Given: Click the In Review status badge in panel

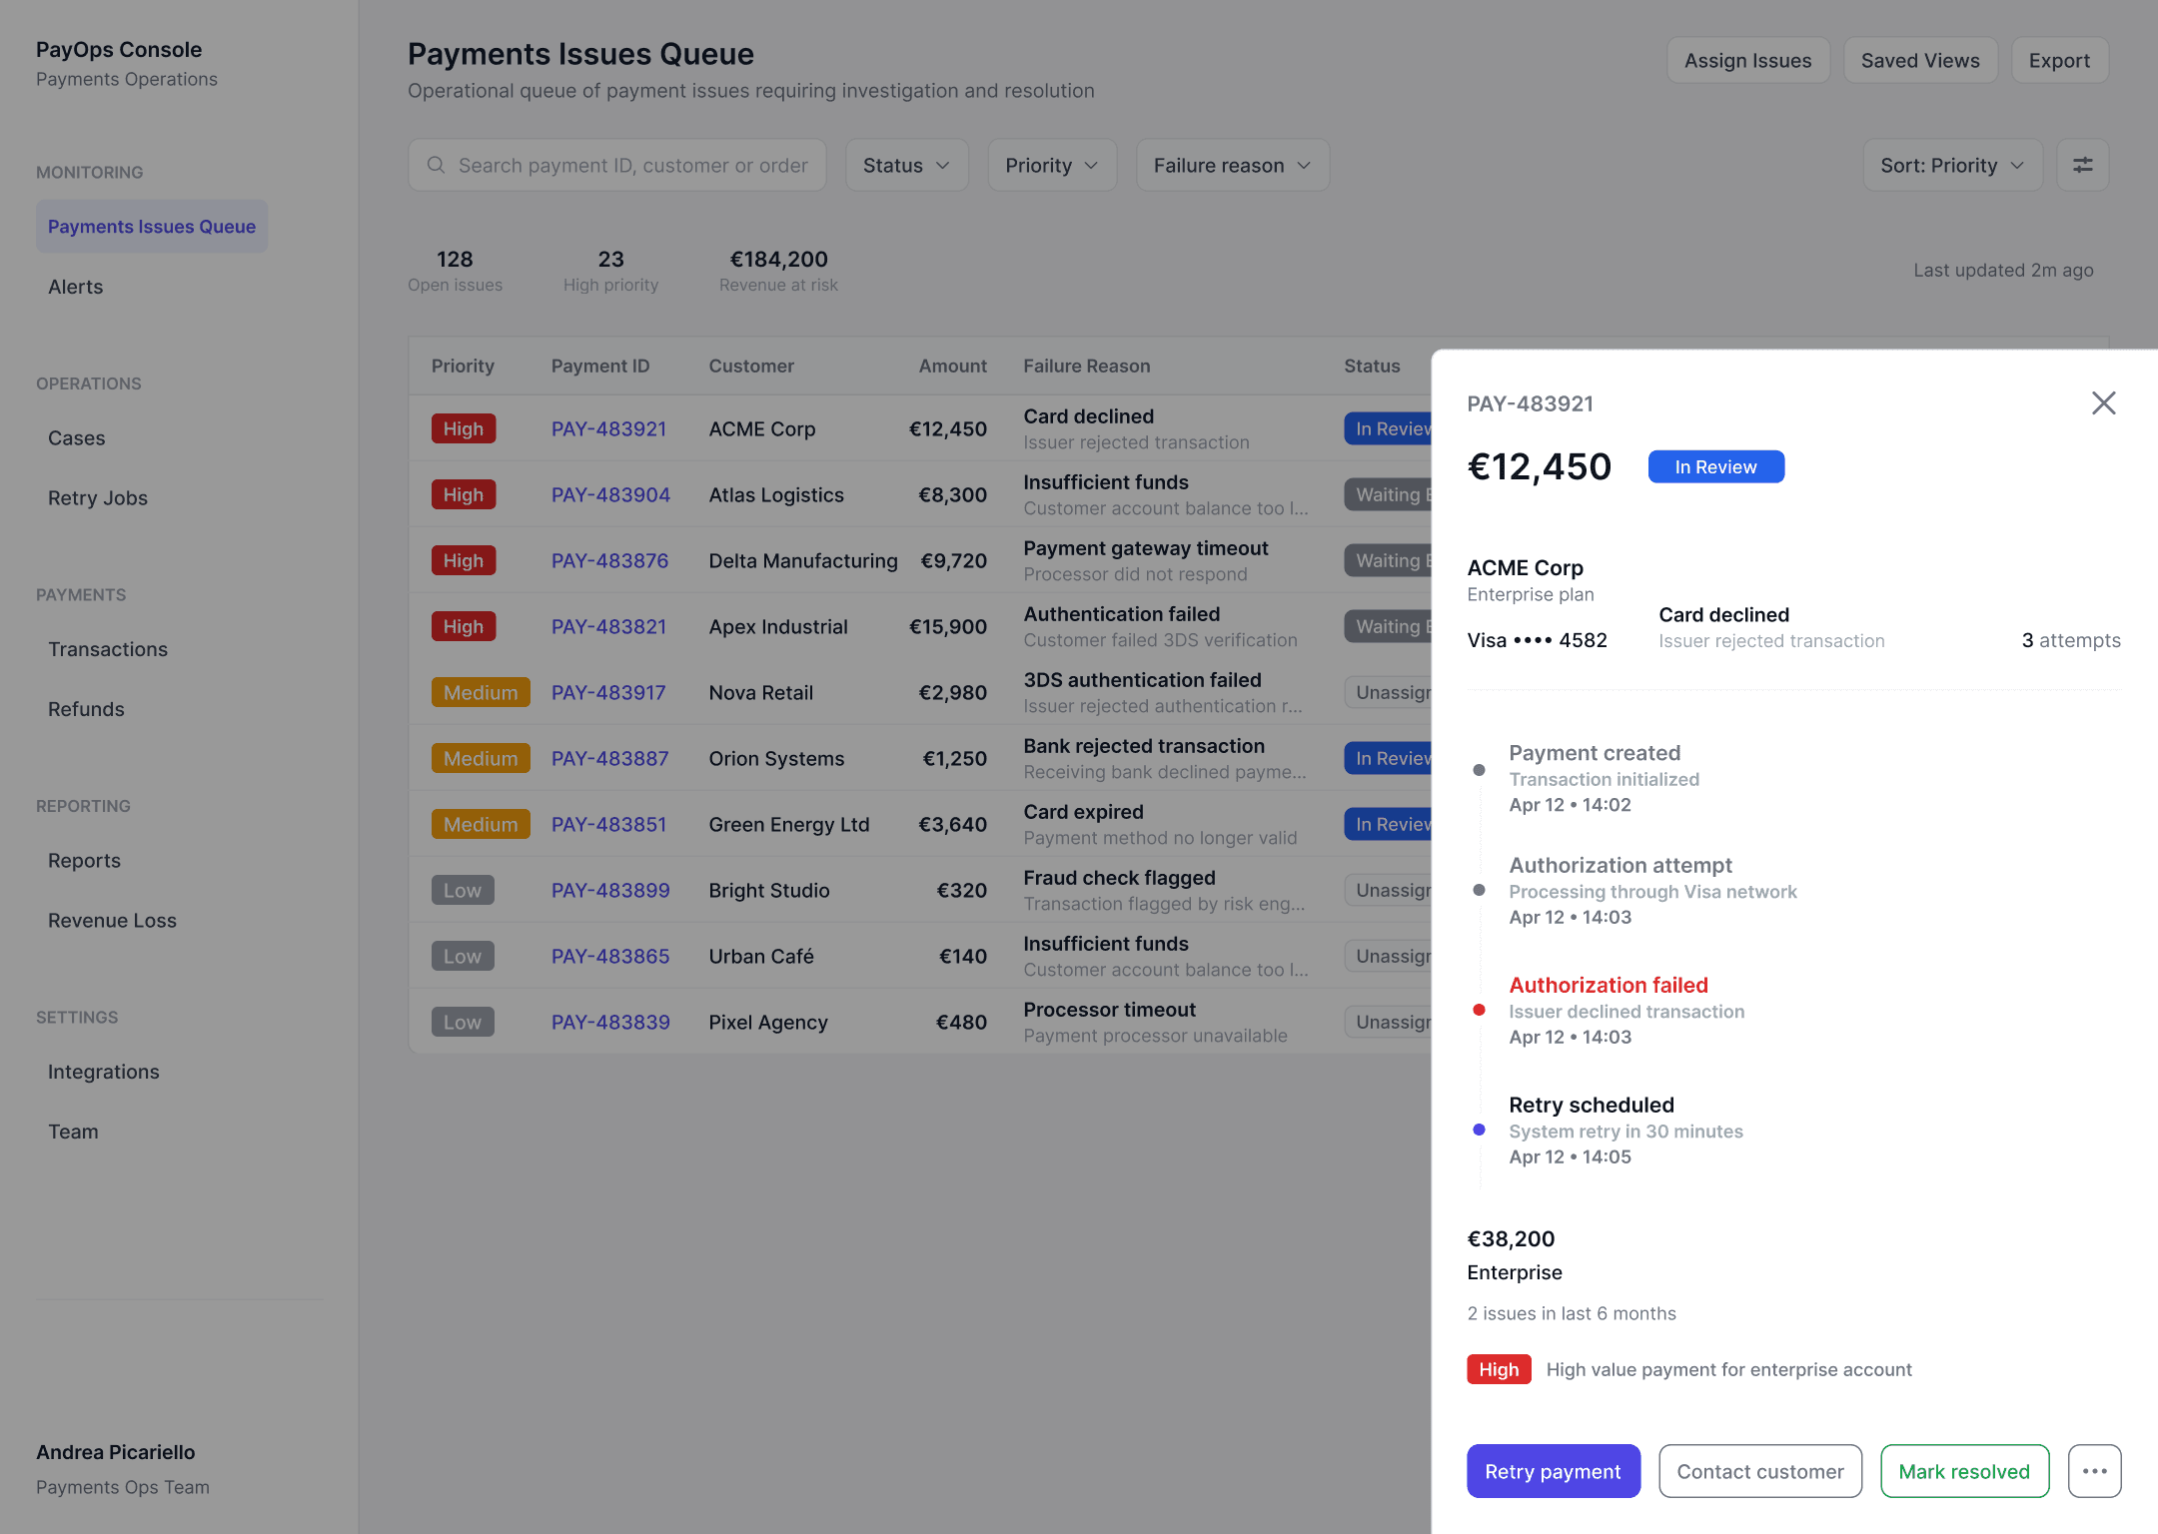Looking at the screenshot, I should coord(1714,467).
